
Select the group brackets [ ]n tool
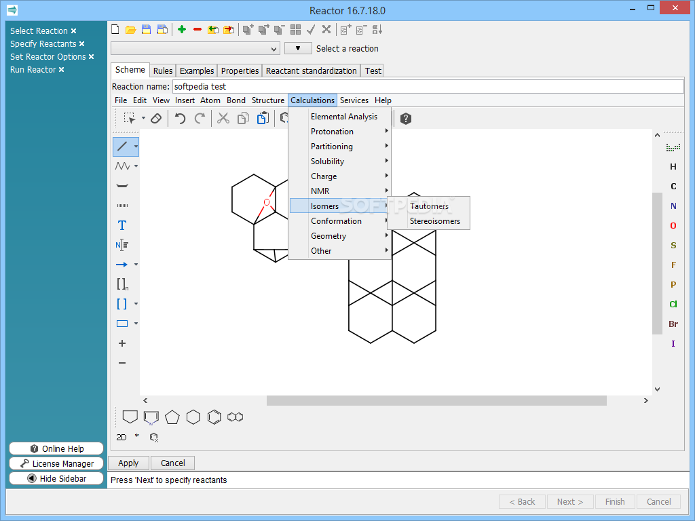(123, 284)
